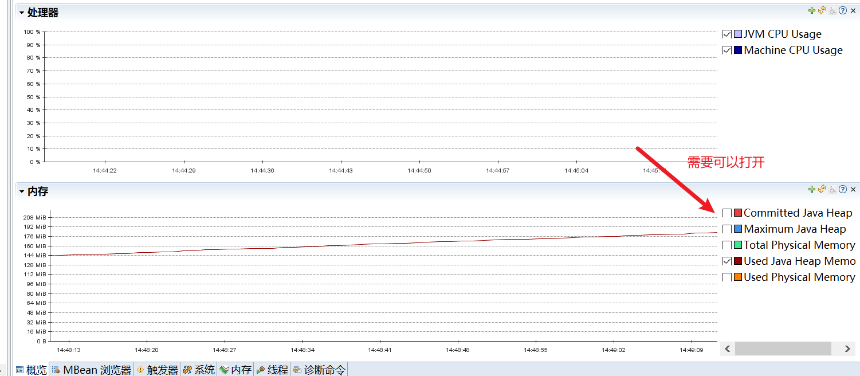Click the refresh arrows icon in 内存 panel
The image size is (860, 376).
click(822, 189)
